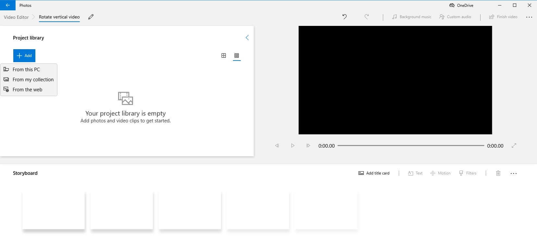Open Custom audio options
Viewport: 537px width, 247px height.
455,17
